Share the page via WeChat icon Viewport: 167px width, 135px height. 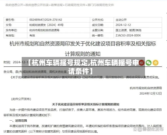(149, 63)
